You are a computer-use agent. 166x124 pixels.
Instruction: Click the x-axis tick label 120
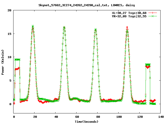tap(140, 117)
